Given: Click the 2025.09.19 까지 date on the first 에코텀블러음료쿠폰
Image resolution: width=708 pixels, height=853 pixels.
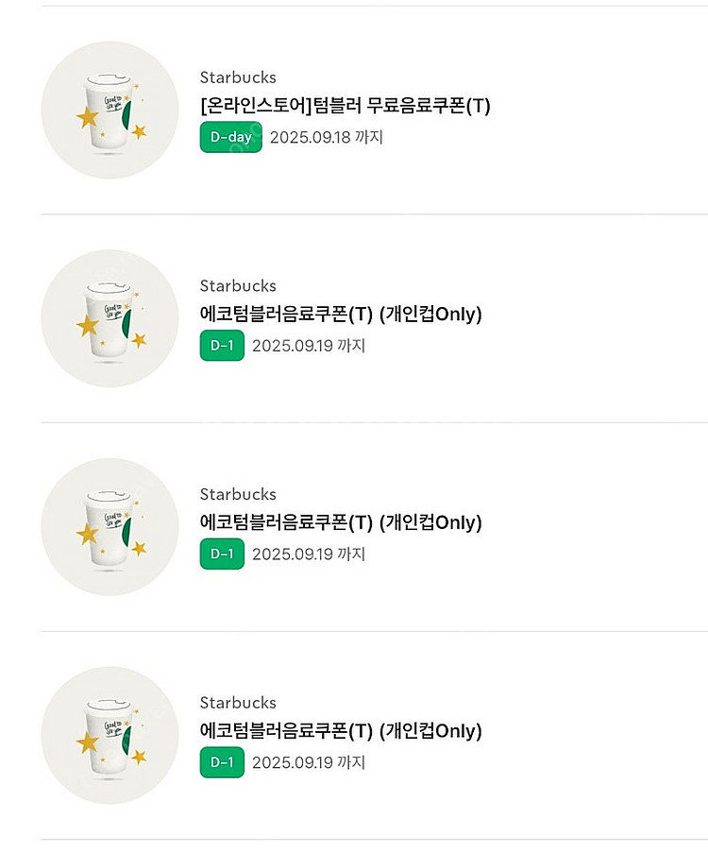Looking at the screenshot, I should coord(309,346).
